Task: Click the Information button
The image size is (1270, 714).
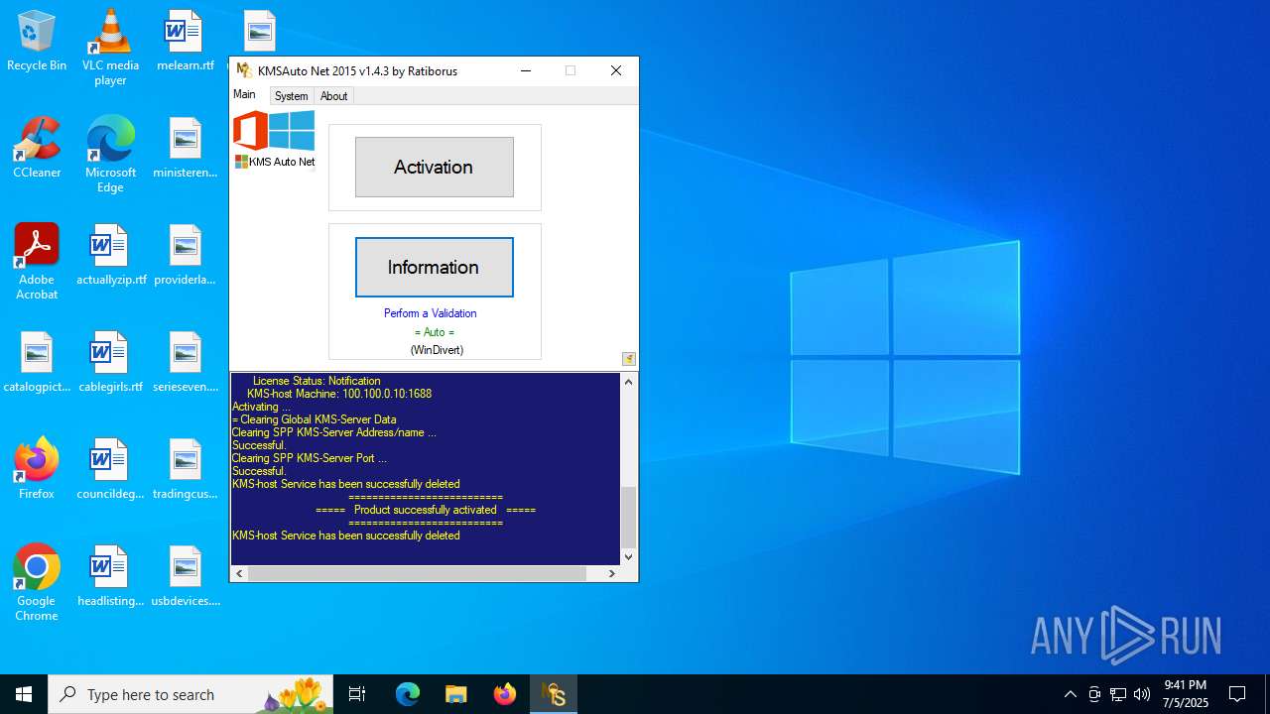Action: (434, 267)
